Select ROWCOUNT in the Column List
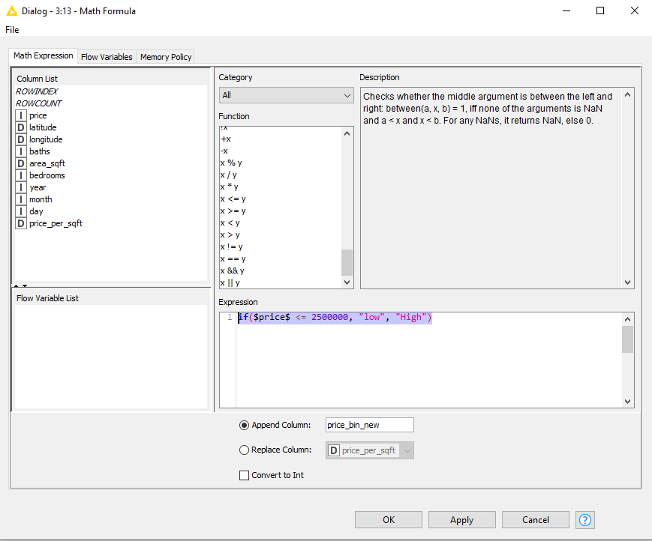 point(38,103)
